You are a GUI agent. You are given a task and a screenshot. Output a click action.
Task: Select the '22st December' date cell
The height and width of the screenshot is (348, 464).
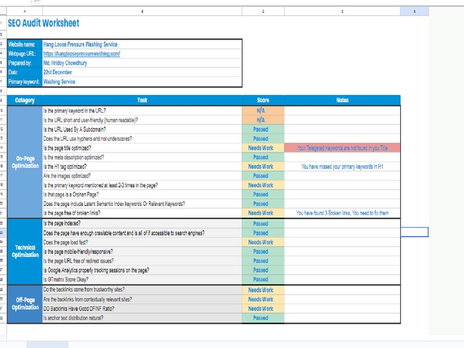(x=142, y=72)
